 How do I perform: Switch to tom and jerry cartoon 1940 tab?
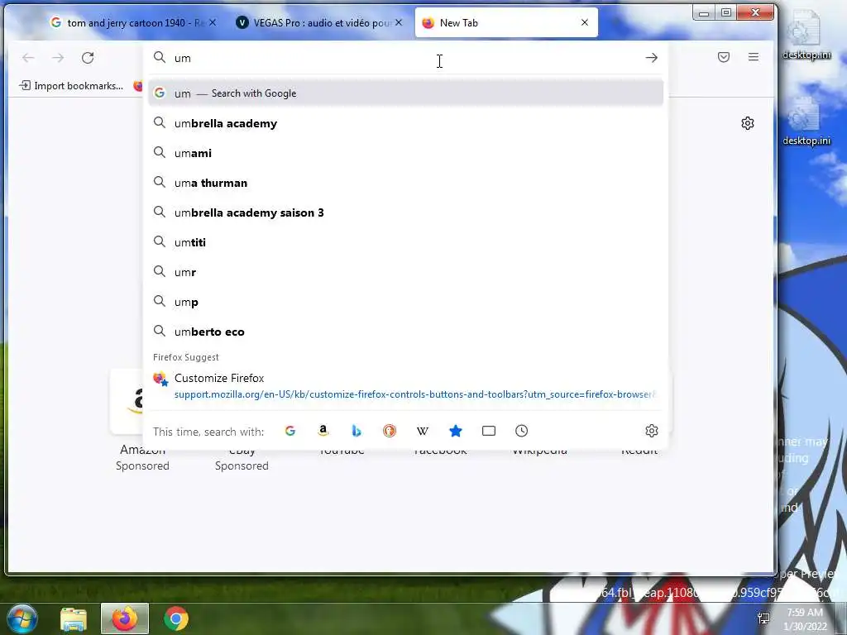click(133, 22)
